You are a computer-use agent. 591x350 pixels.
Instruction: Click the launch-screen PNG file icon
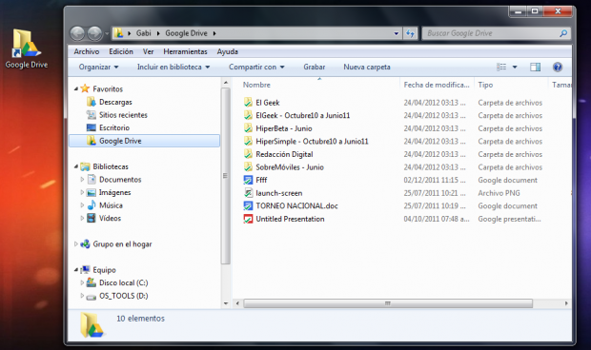[x=248, y=193]
